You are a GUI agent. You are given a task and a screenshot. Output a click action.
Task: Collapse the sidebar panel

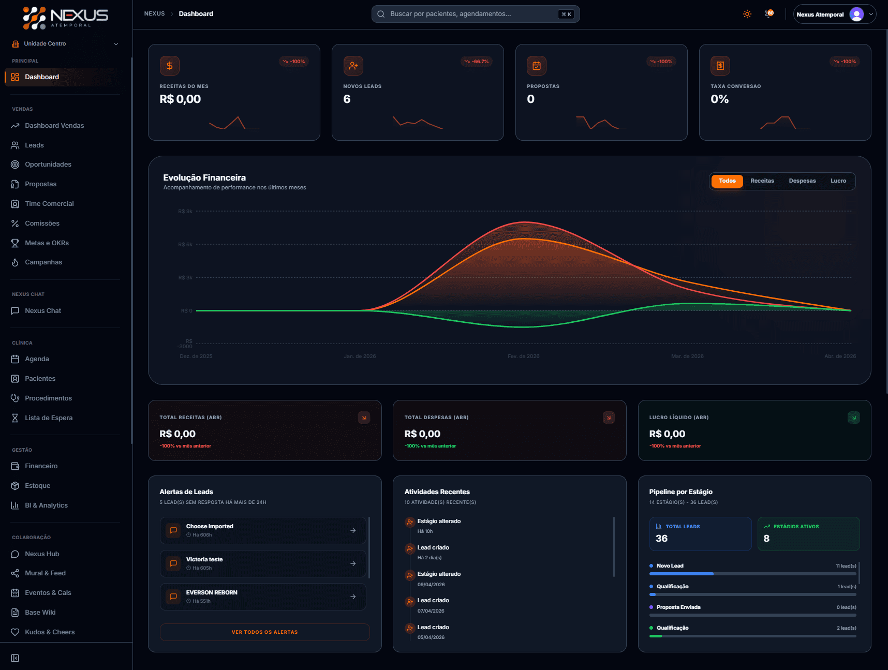tap(15, 658)
